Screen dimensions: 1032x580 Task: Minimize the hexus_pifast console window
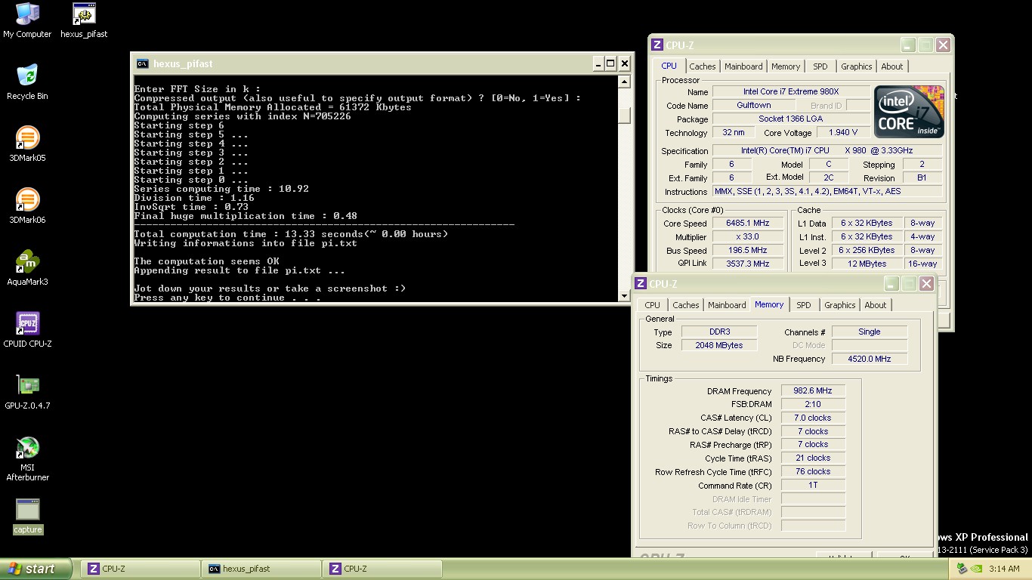tap(598, 63)
